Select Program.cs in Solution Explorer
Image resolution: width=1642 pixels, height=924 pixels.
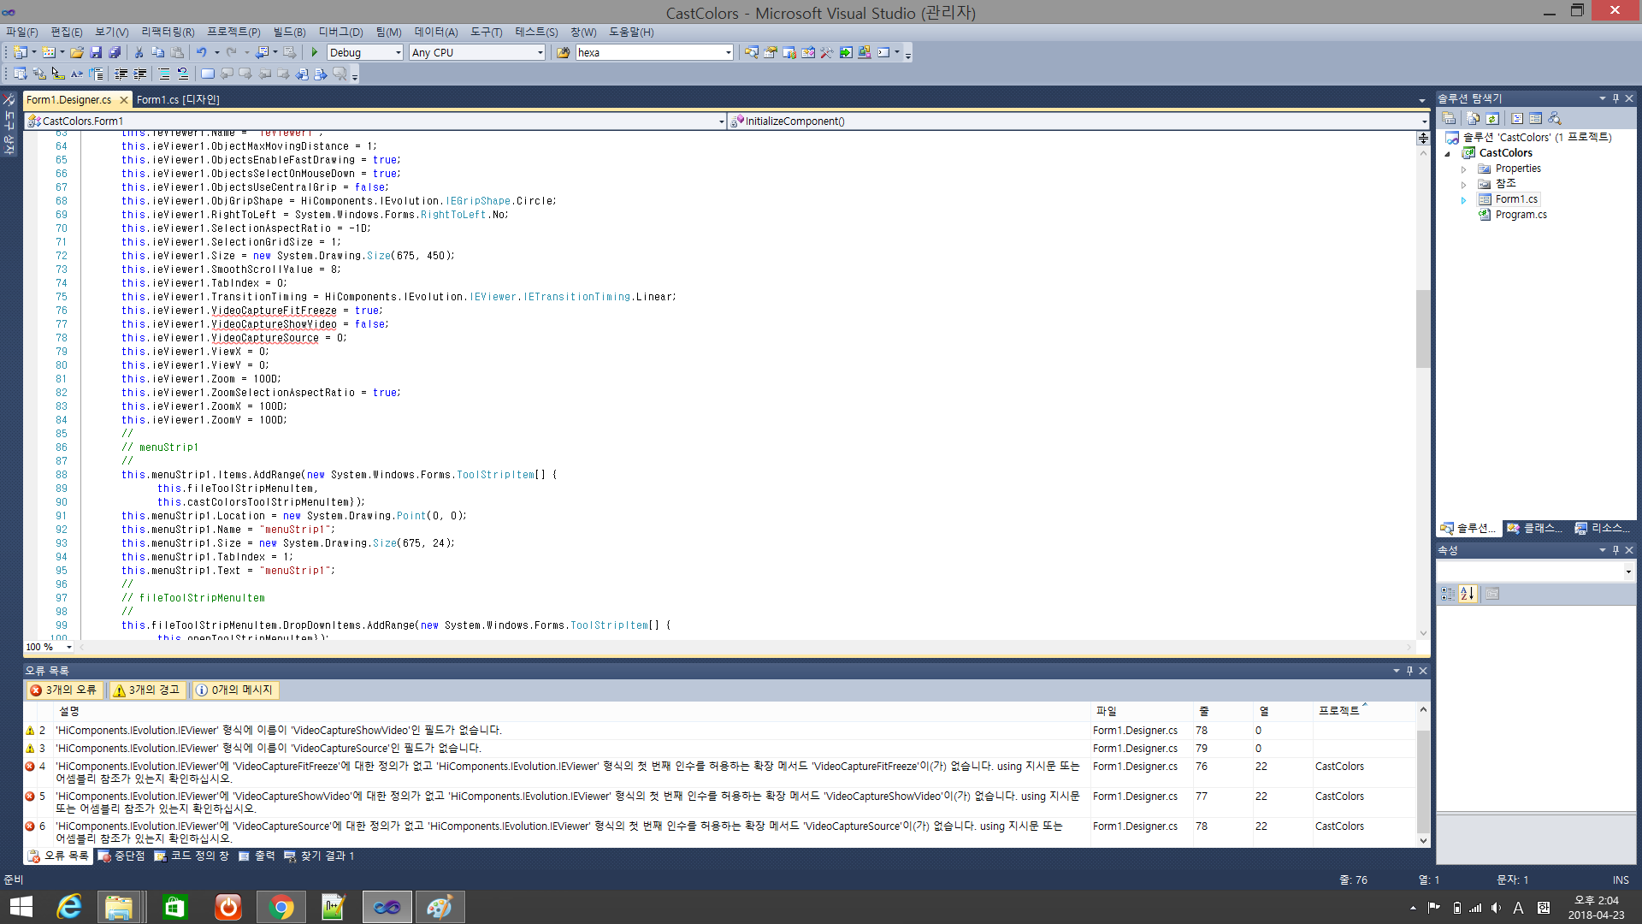click(1521, 215)
